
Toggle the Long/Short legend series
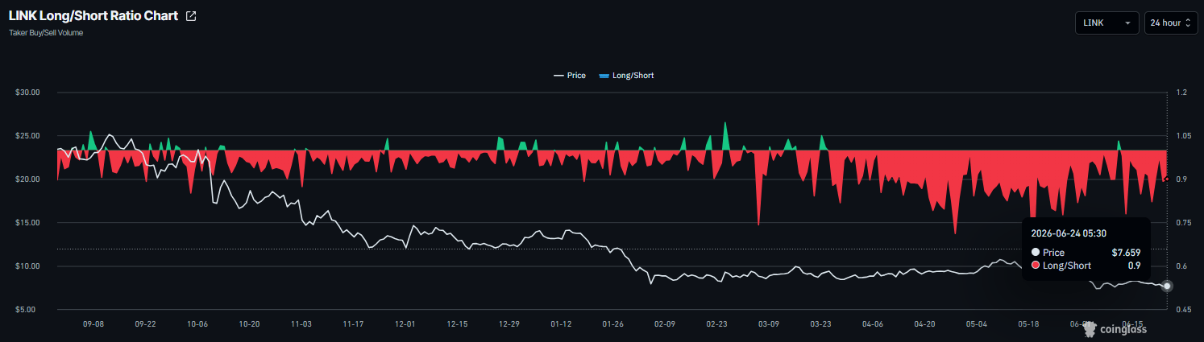tap(626, 75)
